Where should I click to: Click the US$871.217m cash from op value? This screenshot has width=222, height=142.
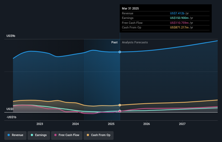[179, 28]
